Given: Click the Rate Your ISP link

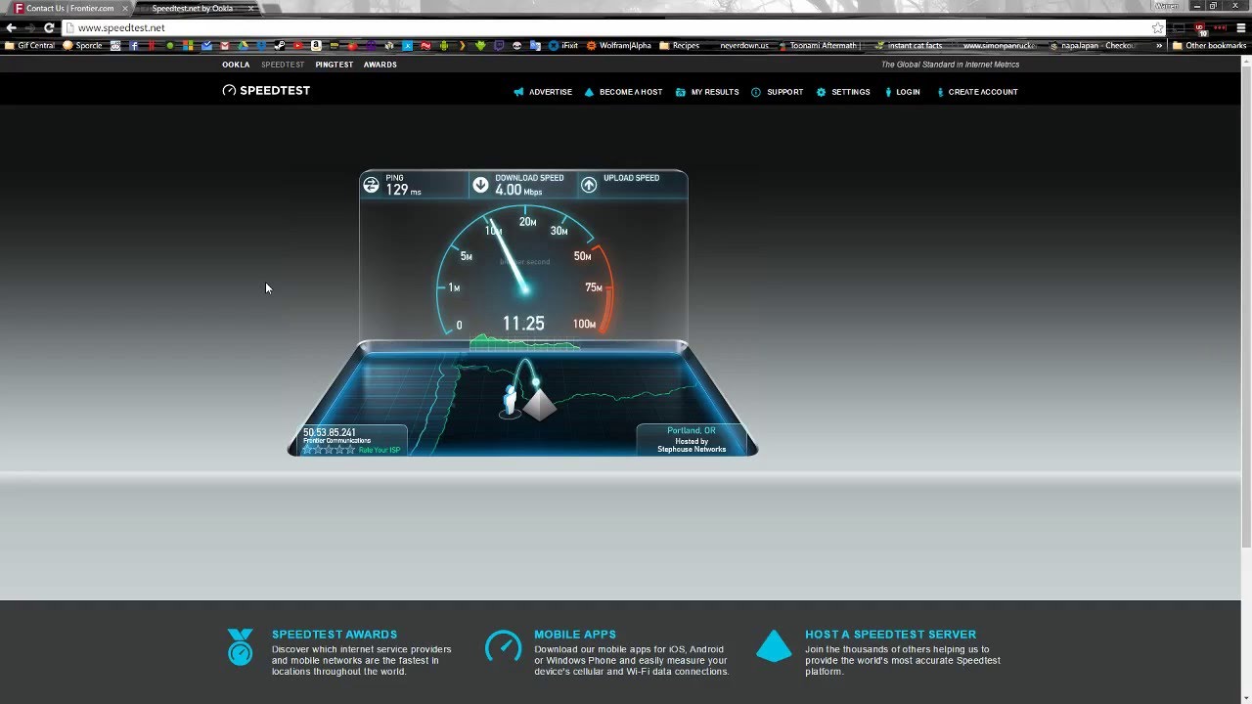Looking at the screenshot, I should 380,450.
